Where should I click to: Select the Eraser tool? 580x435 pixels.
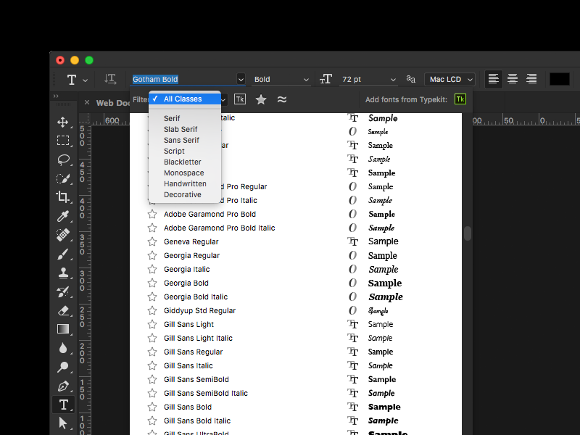pos(63,311)
